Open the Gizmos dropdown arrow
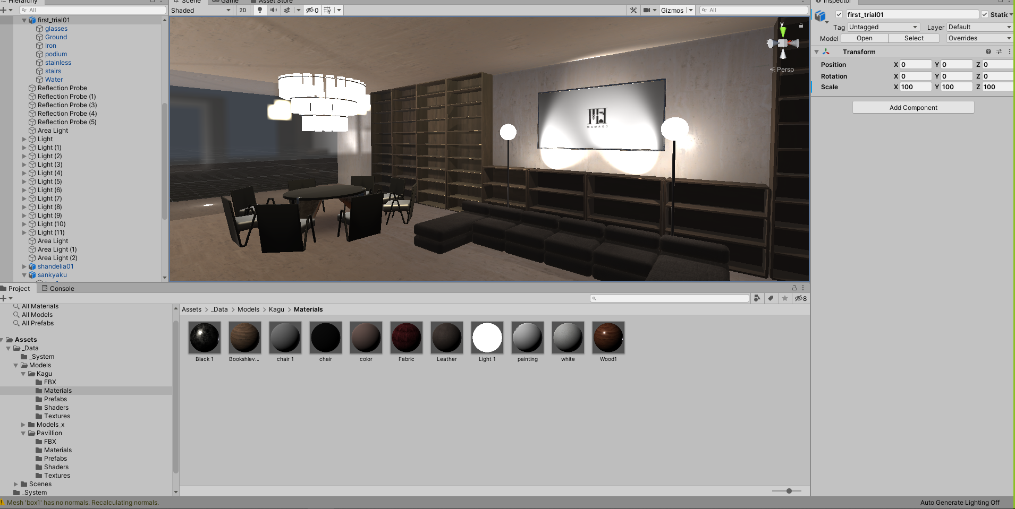 (691, 10)
